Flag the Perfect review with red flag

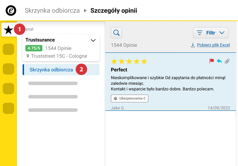[212, 61]
